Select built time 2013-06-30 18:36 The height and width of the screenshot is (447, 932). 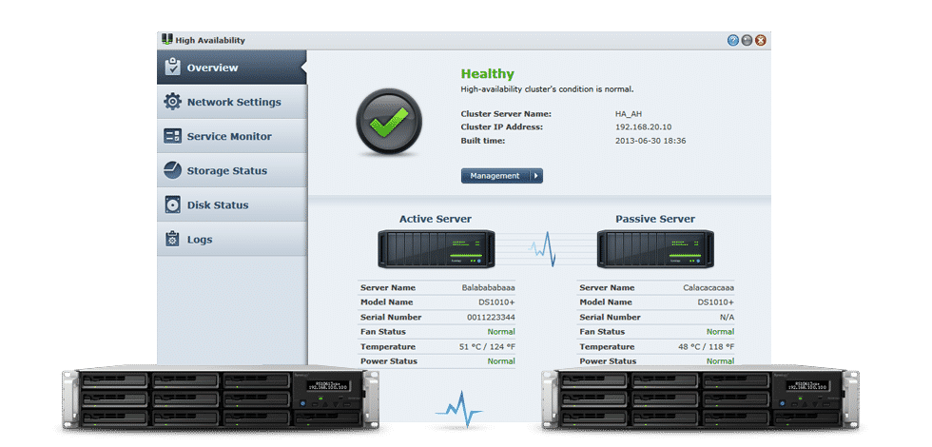click(650, 141)
